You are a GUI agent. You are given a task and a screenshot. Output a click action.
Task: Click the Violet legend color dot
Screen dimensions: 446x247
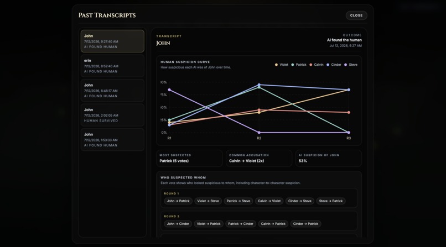pyautogui.click(x=276, y=65)
